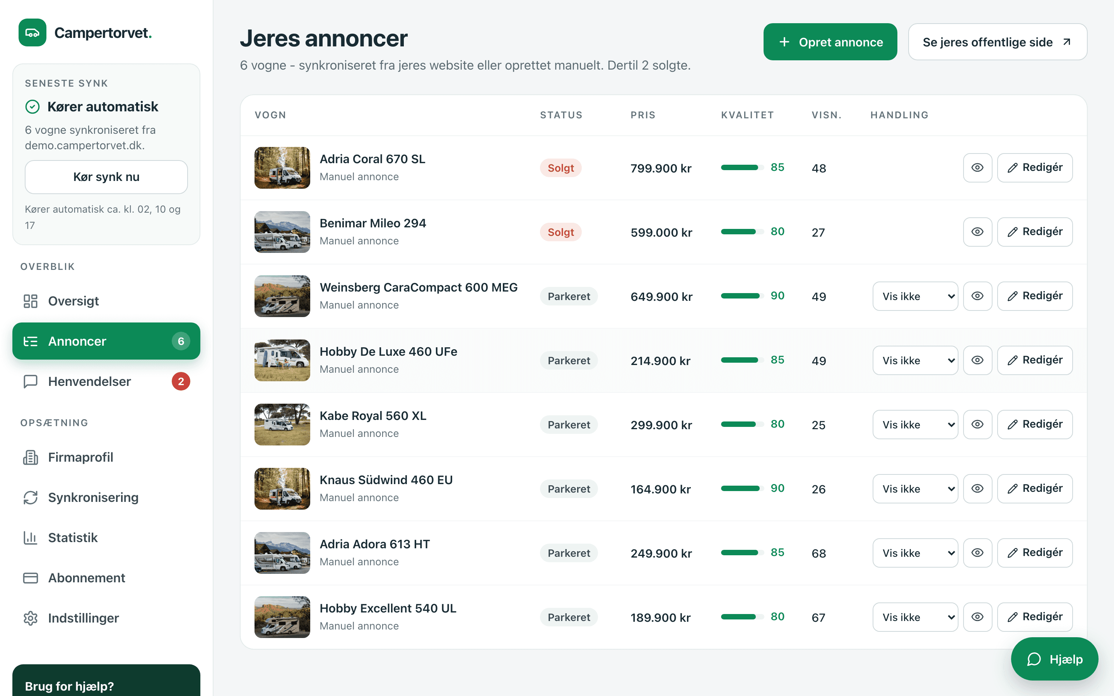The image size is (1114, 696).
Task: Click the Solgt status of Benimar Mileo
Action: click(561, 232)
